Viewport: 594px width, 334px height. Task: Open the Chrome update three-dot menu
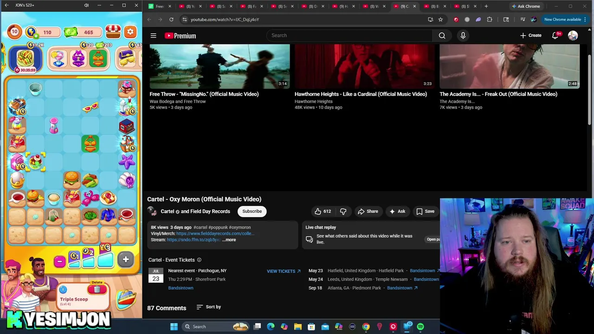point(585,19)
